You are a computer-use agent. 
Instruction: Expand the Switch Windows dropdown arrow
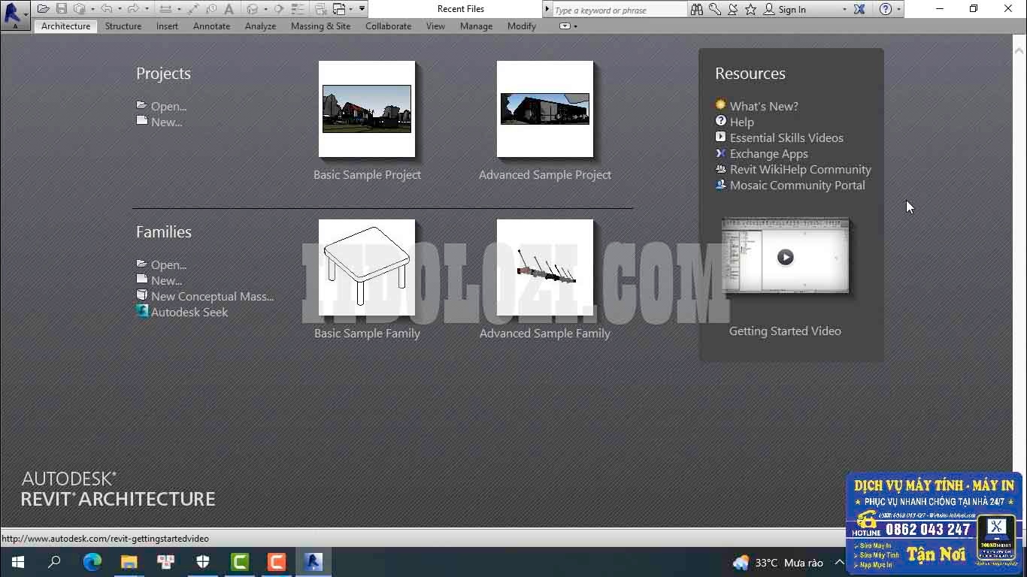351,10
